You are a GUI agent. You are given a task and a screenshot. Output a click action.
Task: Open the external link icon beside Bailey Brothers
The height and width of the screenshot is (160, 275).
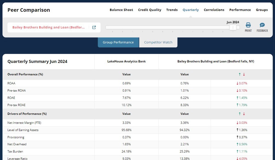pos(94,27)
